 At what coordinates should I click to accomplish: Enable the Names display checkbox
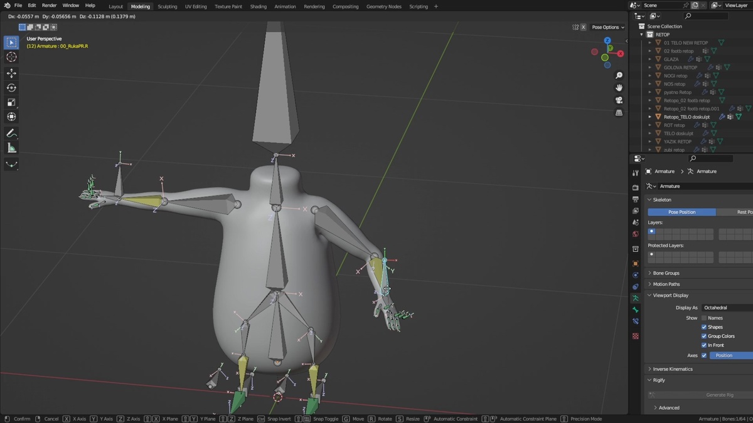[704, 318]
